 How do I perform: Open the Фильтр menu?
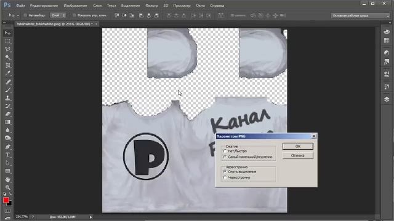click(151, 6)
